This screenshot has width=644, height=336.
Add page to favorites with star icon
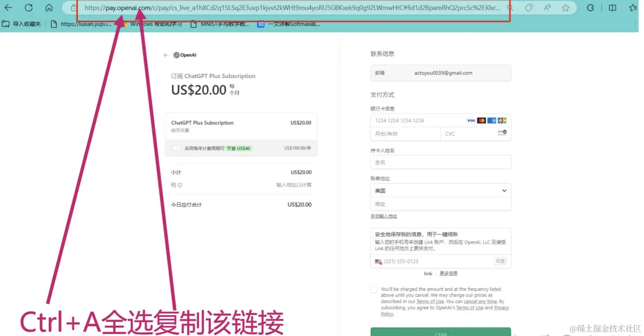click(x=566, y=8)
